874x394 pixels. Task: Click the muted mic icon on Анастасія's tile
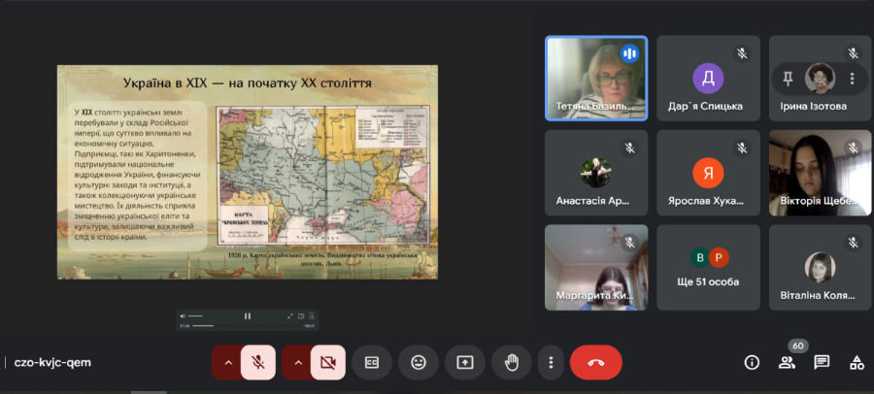(x=630, y=148)
